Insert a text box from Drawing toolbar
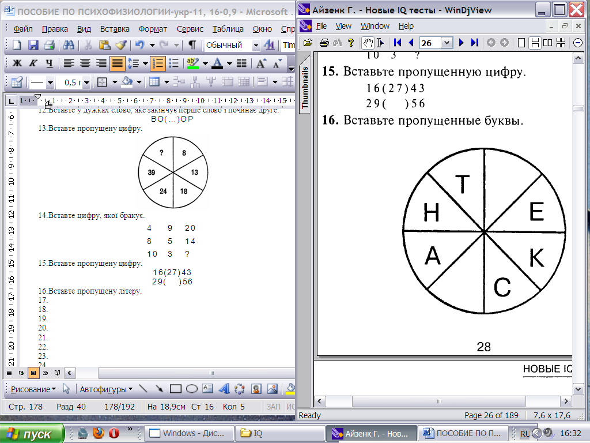Screen dimensions: 590x443 207,389
